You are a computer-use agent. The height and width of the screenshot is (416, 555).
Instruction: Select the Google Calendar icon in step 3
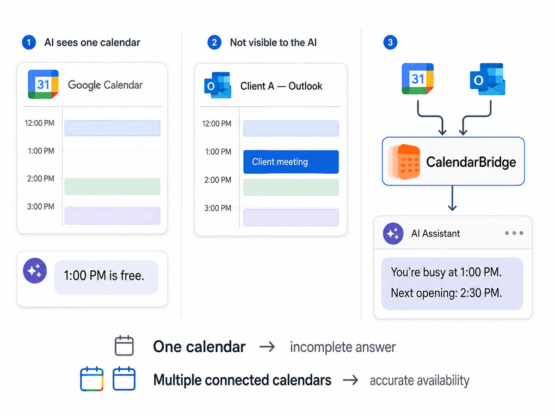[x=418, y=79]
